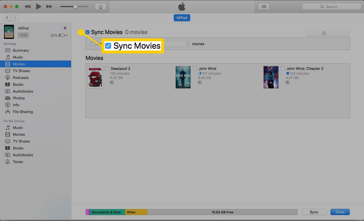This screenshot has width=364, height=221.
Task: Click the top Search field
Action: coord(332,7)
